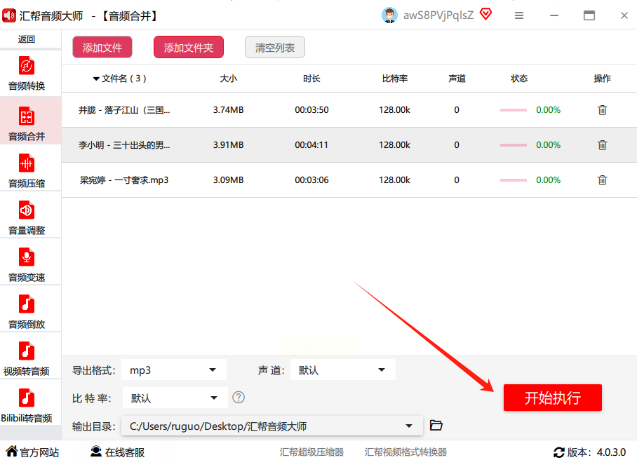Expand 导出格式 mp3 dropdown
The image size is (637, 460).
pyautogui.click(x=174, y=370)
